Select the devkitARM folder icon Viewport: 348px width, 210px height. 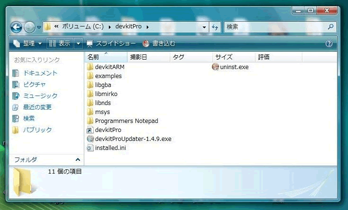[x=90, y=67]
